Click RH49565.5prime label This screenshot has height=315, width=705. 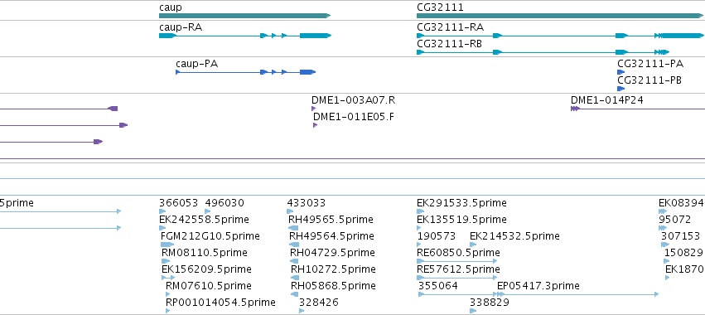[331, 220]
